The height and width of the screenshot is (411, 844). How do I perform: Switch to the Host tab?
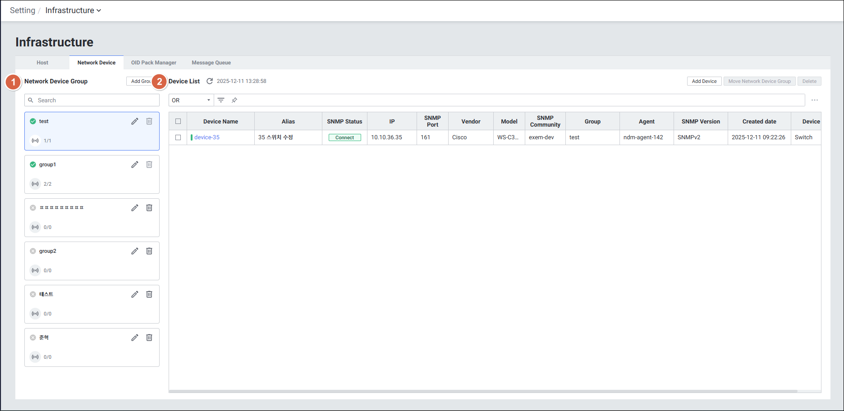(42, 63)
